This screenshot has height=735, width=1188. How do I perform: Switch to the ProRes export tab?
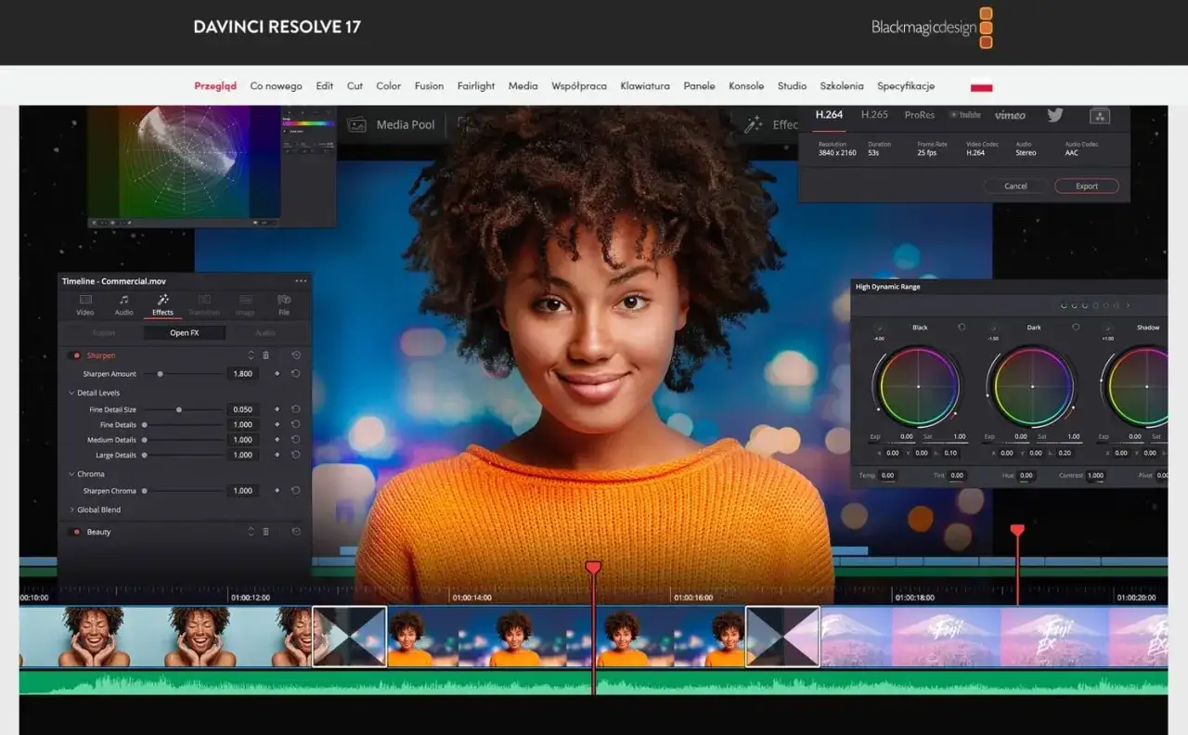tap(920, 115)
